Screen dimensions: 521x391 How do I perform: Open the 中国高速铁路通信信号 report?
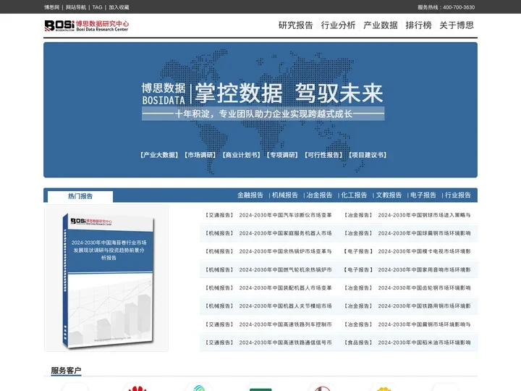click(x=285, y=342)
